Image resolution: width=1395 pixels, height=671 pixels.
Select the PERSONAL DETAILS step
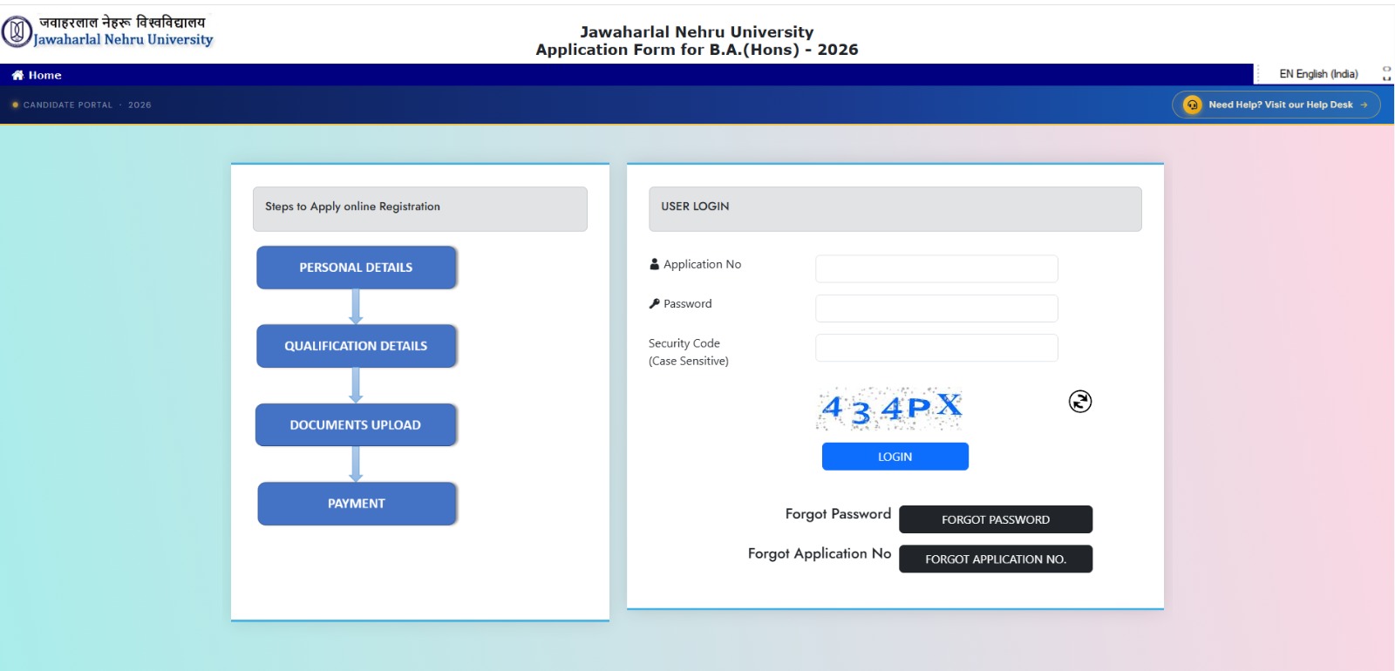[356, 268]
